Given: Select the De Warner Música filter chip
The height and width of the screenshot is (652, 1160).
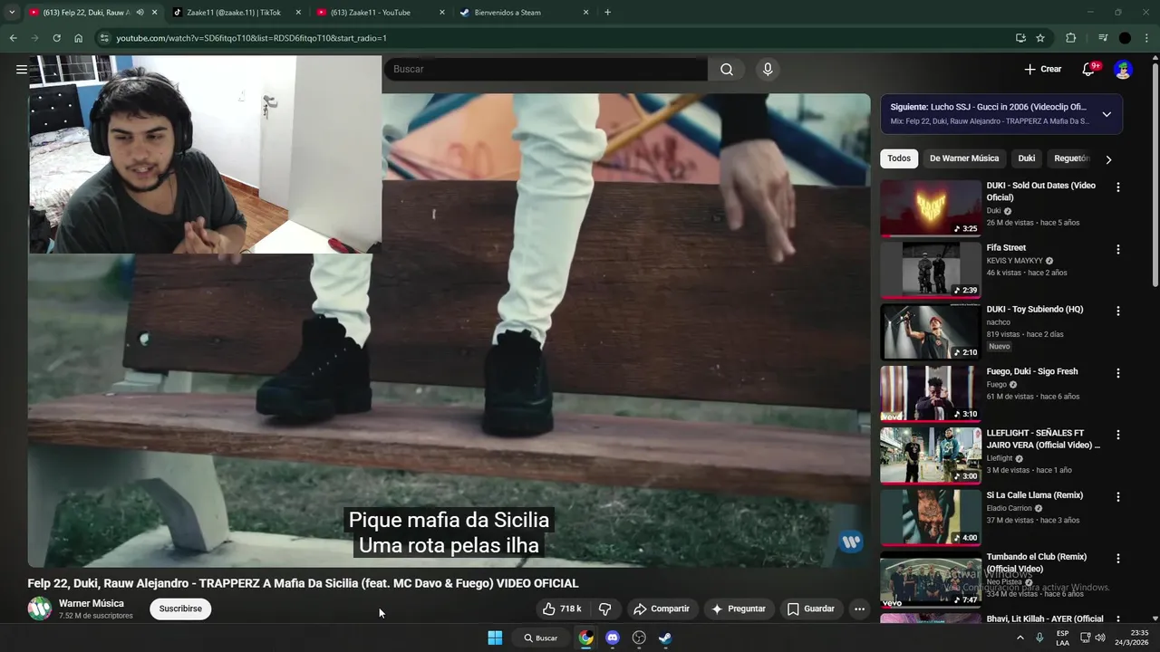Looking at the screenshot, I should (x=964, y=158).
